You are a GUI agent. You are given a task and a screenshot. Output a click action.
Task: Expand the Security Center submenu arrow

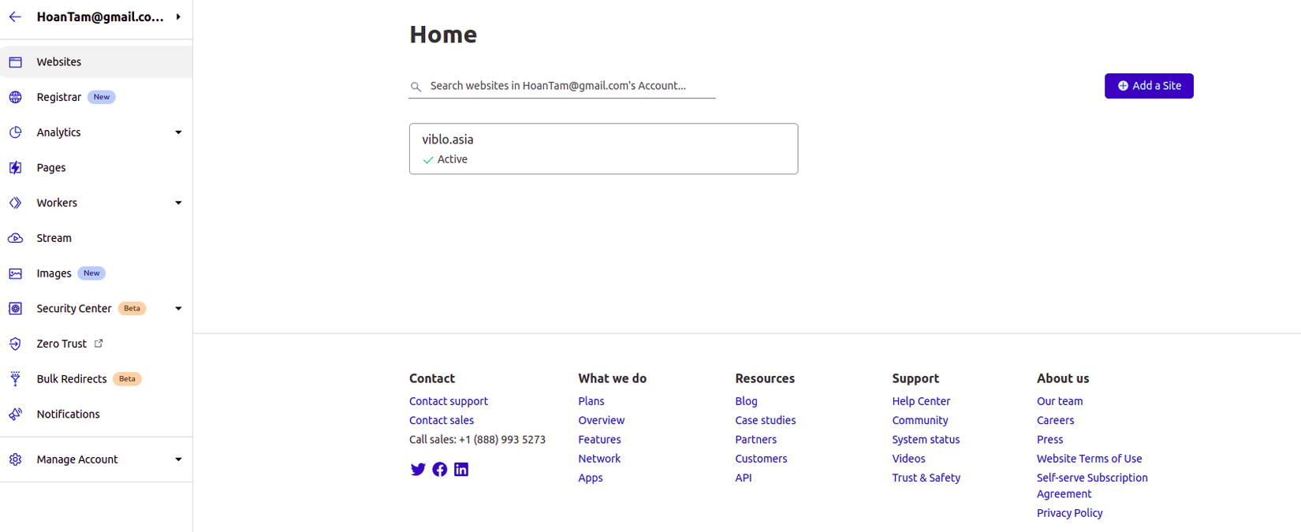point(178,309)
